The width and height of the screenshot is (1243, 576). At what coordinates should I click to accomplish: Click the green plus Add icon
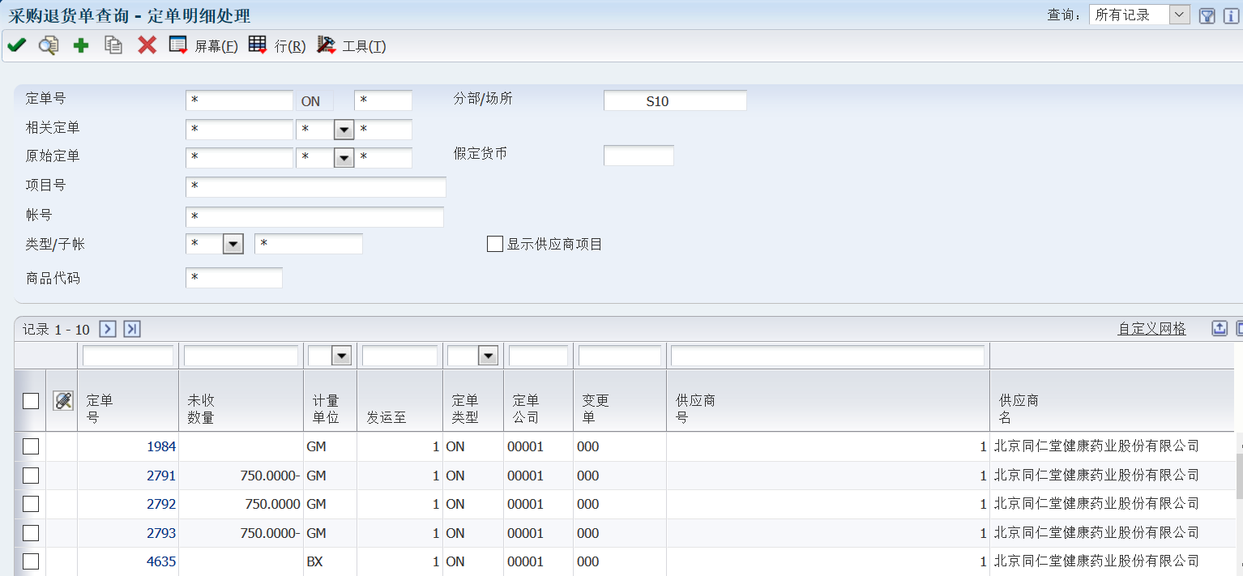[x=81, y=45]
